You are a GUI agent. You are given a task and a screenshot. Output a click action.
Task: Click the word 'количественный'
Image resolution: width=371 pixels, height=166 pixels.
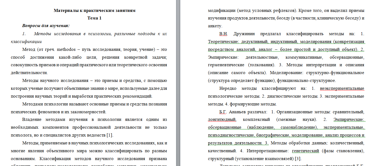(348, 143)
